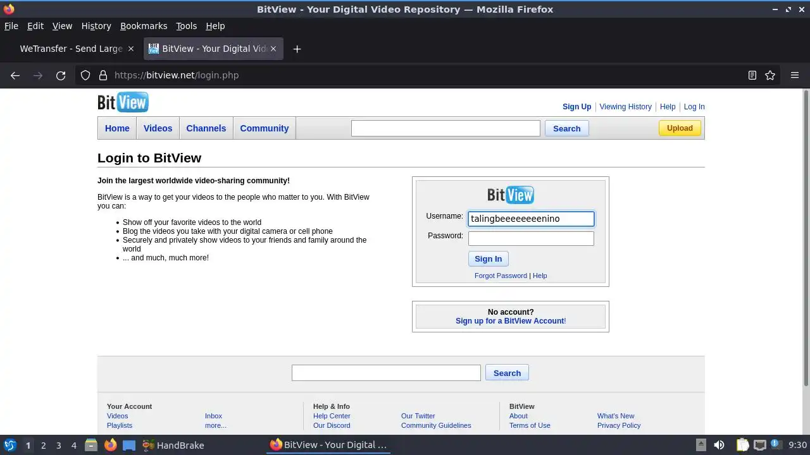Click the Sign In button
The image size is (810, 455).
(488, 258)
